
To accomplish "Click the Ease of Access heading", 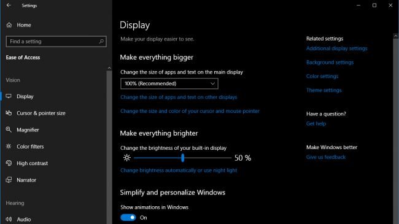I will point(23,58).
